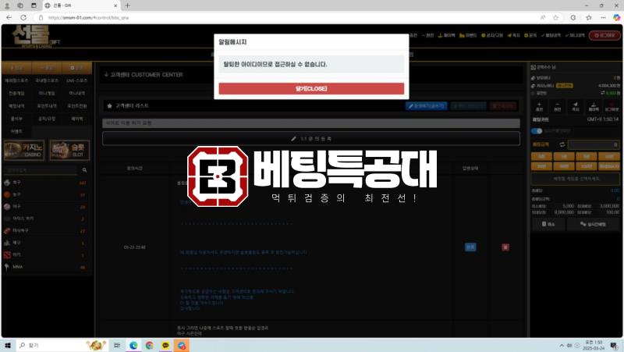Select the Dota esports icon row

tap(47, 255)
